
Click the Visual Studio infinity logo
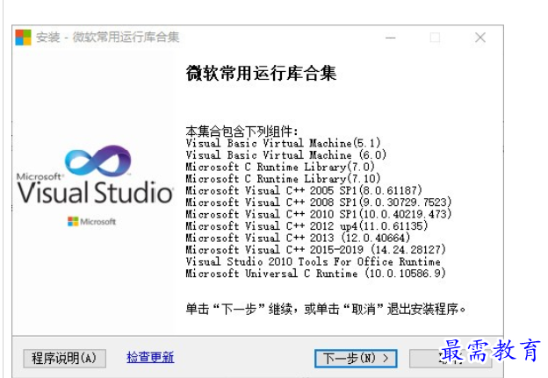tap(98, 160)
